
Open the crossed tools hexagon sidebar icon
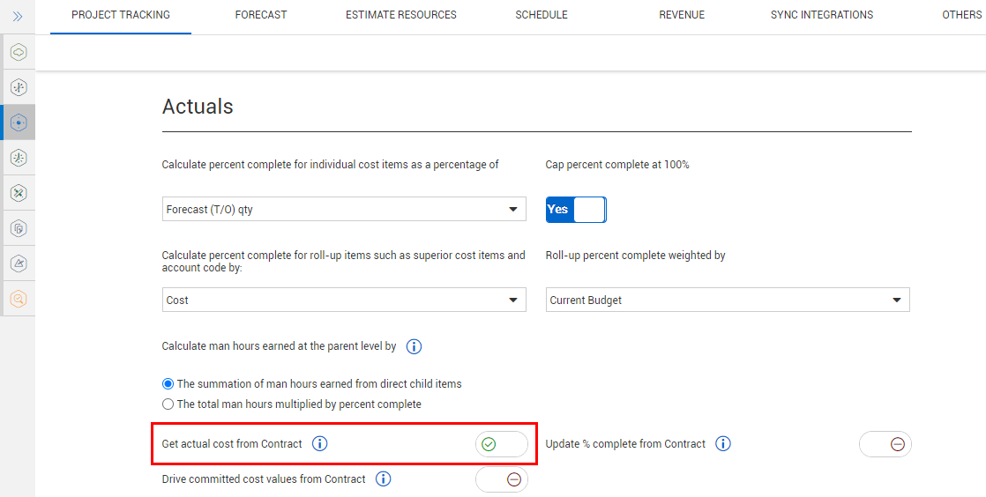(x=19, y=193)
